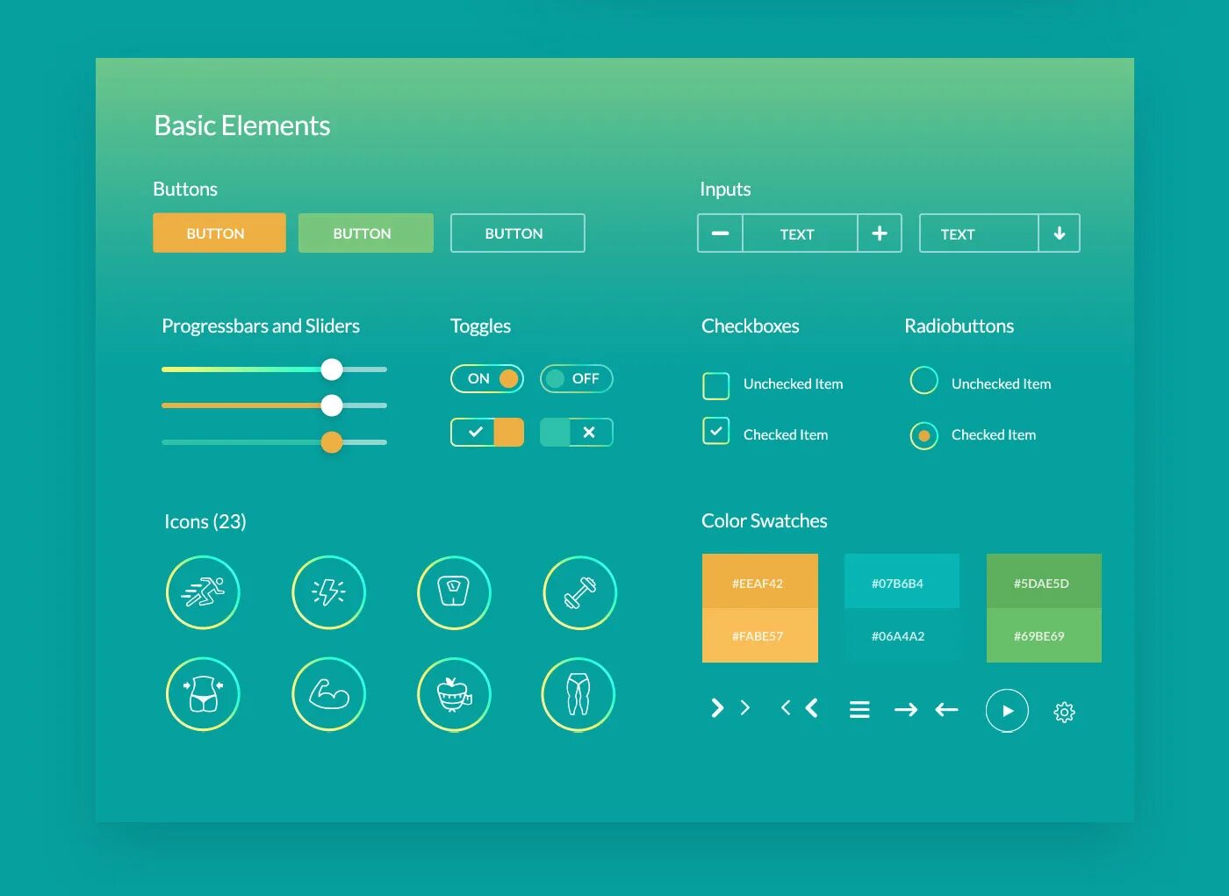The image size is (1229, 896).
Task: Select the legs leggings icon
Action: tap(579, 694)
